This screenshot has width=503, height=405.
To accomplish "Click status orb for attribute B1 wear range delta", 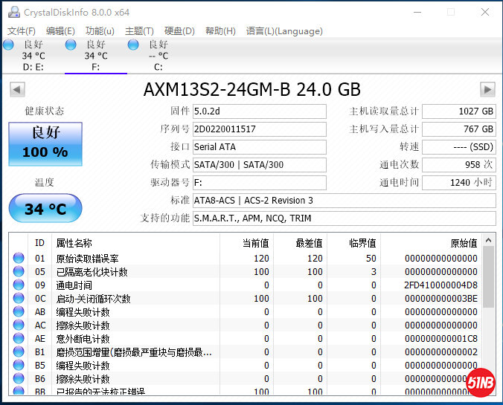I will 19,352.
